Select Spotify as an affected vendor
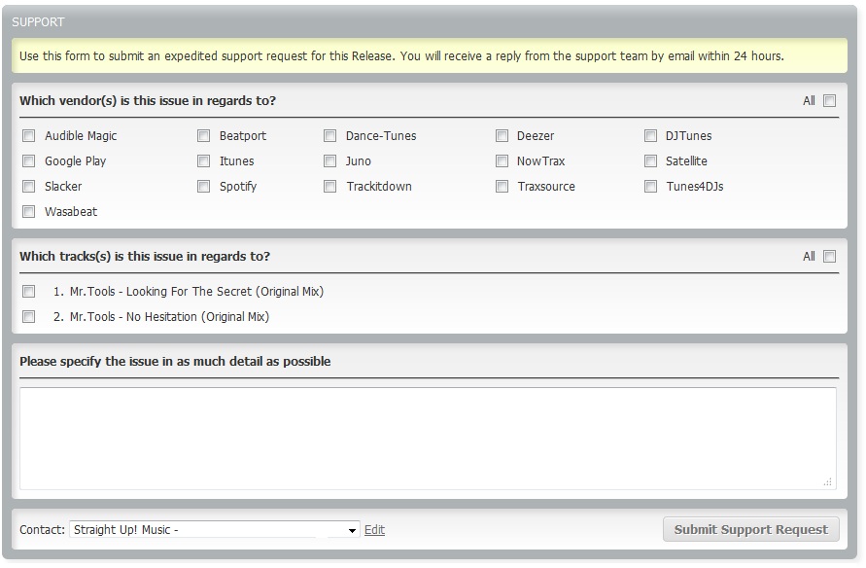 tap(203, 187)
